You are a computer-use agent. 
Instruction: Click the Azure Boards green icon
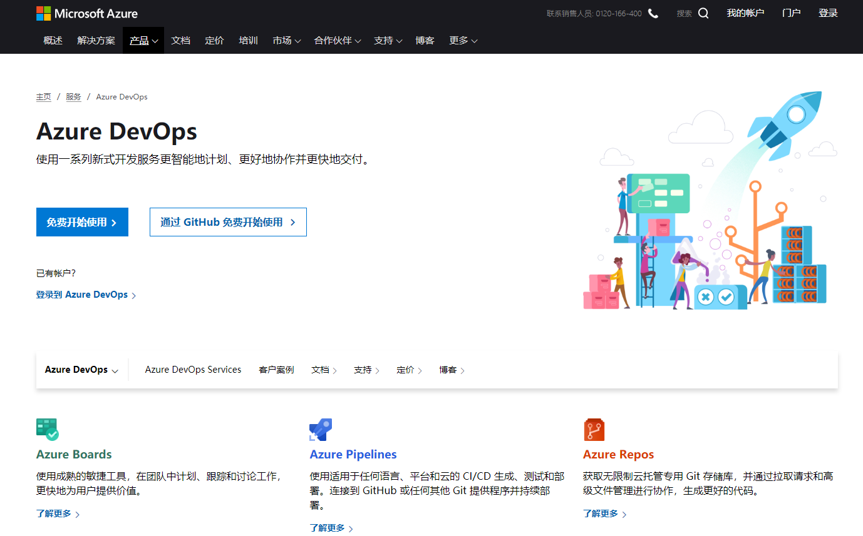click(x=48, y=429)
